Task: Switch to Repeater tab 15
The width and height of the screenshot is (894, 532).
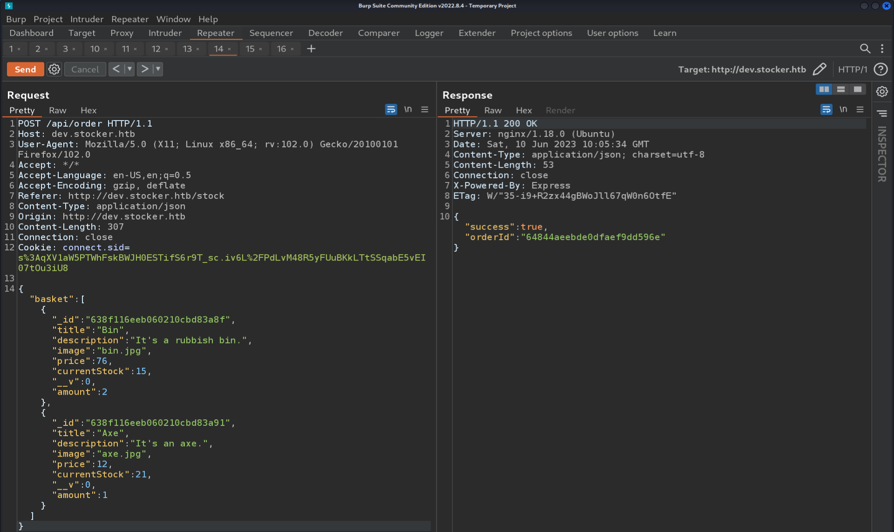Action: click(250, 48)
